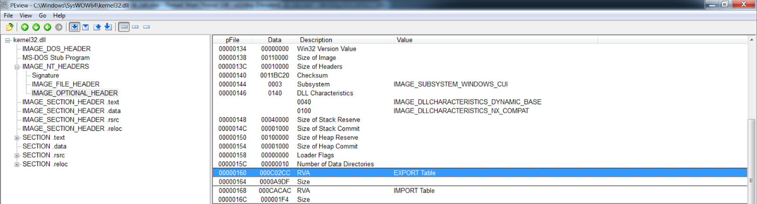Select IMAGE_SECTION_HEADER .rsrc
Screen dimensions: 757x204
(x=70, y=120)
